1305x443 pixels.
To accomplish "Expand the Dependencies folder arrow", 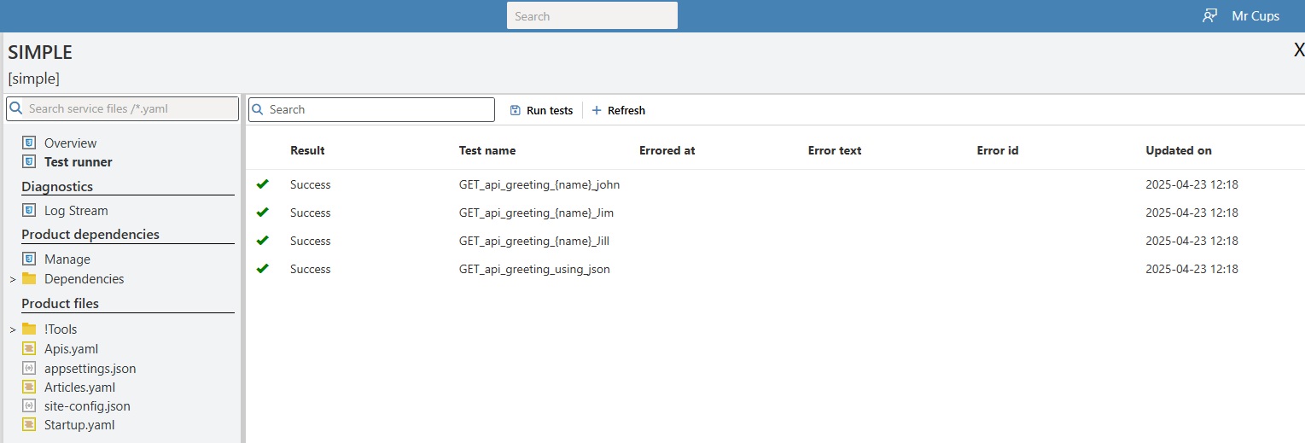I will click(x=12, y=279).
